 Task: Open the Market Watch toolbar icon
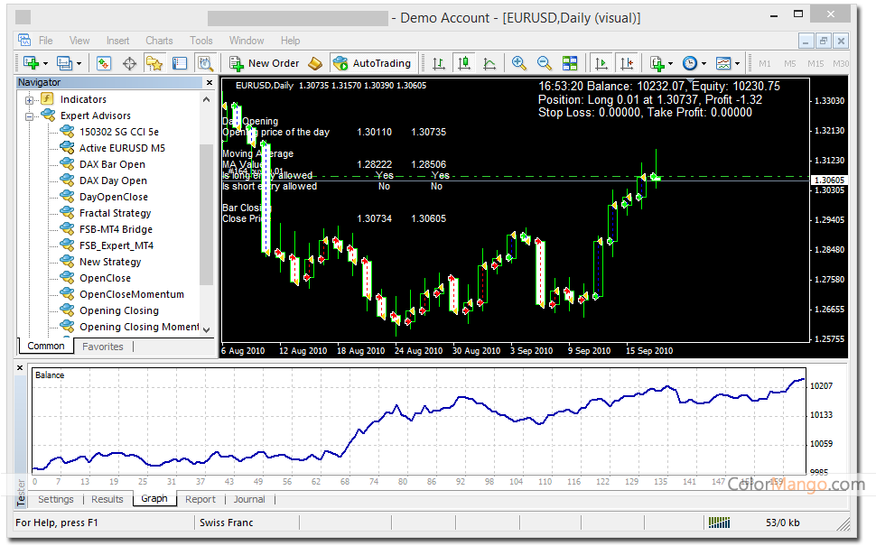(x=103, y=64)
